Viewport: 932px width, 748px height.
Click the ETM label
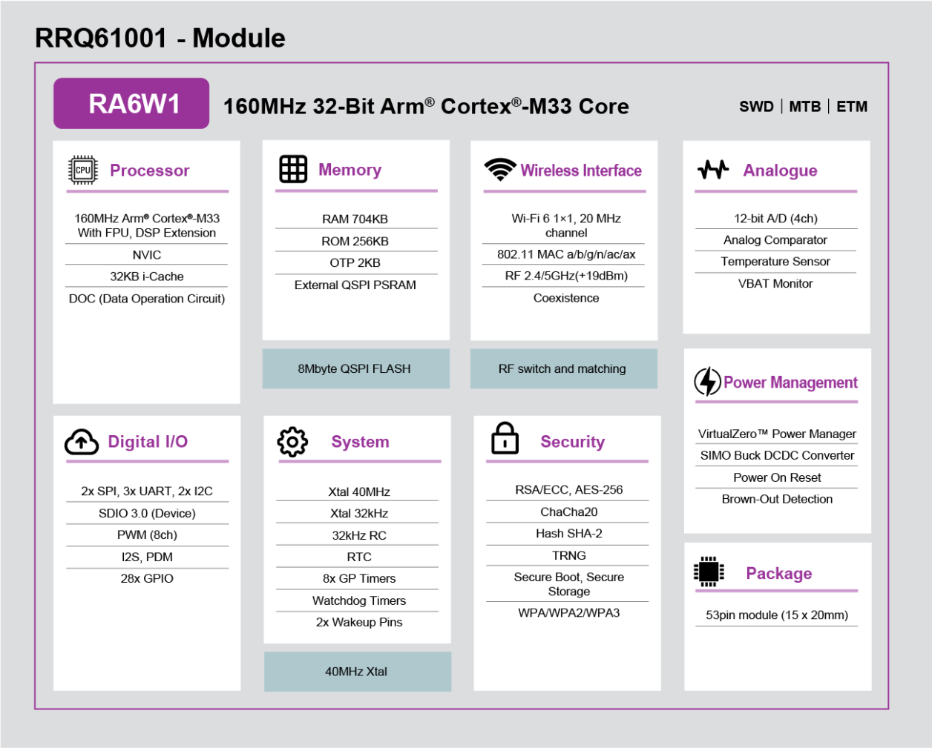click(x=852, y=106)
